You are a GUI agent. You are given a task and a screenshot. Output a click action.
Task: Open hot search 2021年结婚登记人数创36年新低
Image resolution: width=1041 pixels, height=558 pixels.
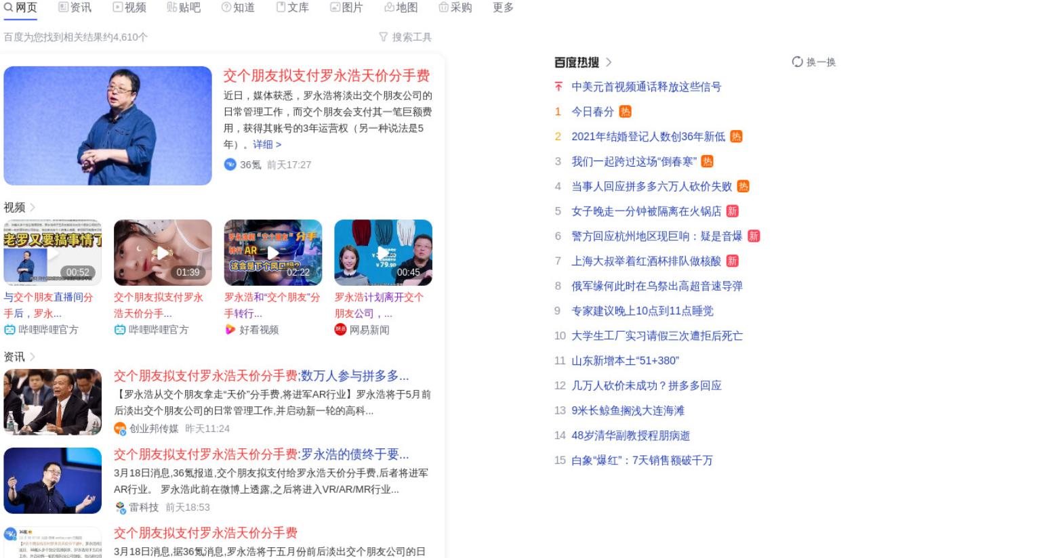[649, 137]
